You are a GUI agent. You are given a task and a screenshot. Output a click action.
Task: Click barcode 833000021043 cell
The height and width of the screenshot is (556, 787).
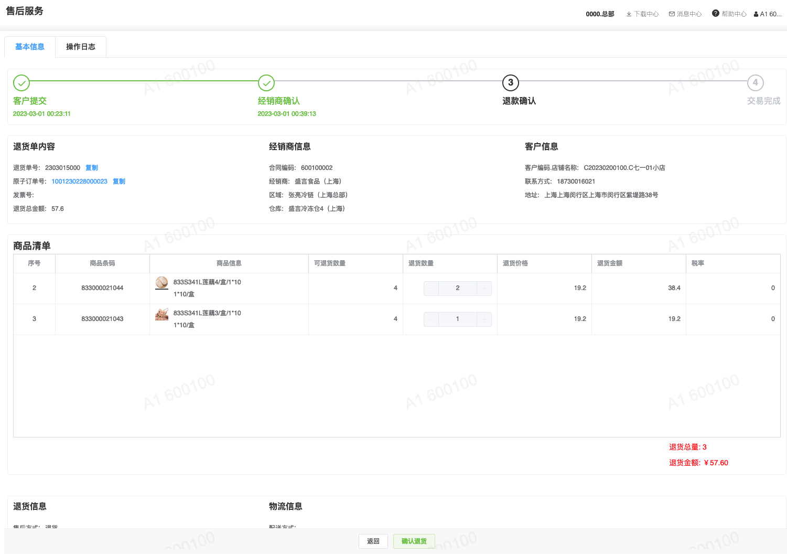[x=102, y=319]
